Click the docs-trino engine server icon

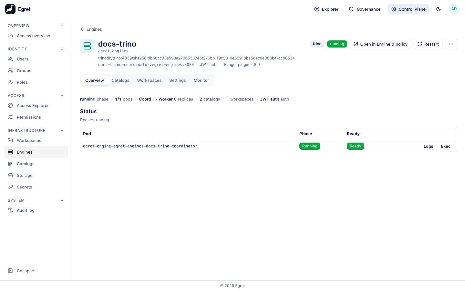click(x=87, y=46)
